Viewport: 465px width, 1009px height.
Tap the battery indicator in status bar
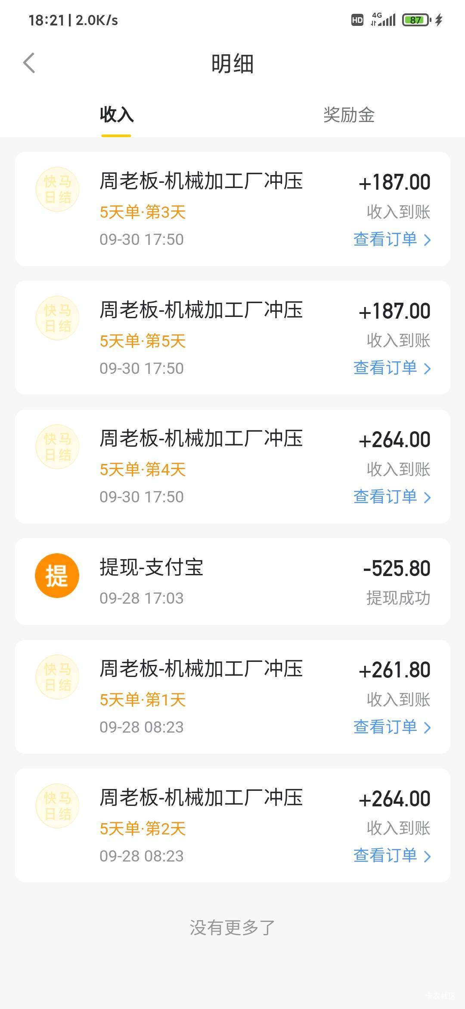pos(415,20)
